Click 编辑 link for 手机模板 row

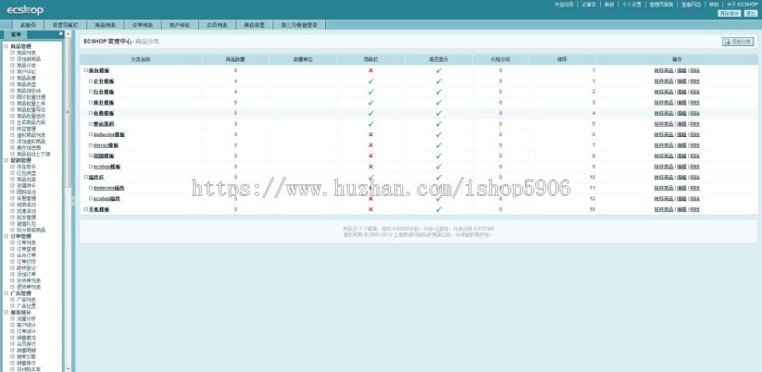[682, 209]
